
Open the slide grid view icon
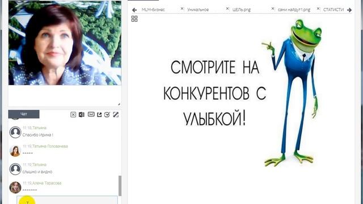click(x=134, y=19)
